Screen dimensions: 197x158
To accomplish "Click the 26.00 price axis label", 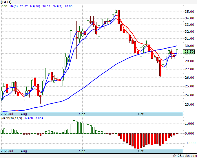I will point(189,78).
